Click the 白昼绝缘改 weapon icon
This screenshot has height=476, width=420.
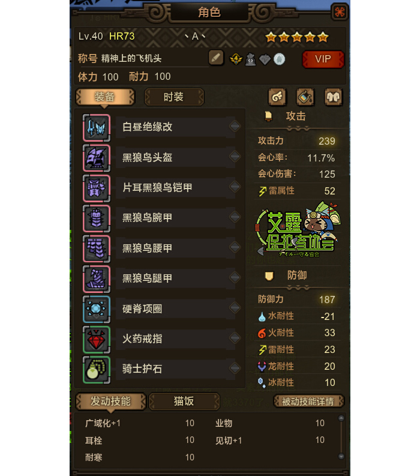click(x=97, y=128)
